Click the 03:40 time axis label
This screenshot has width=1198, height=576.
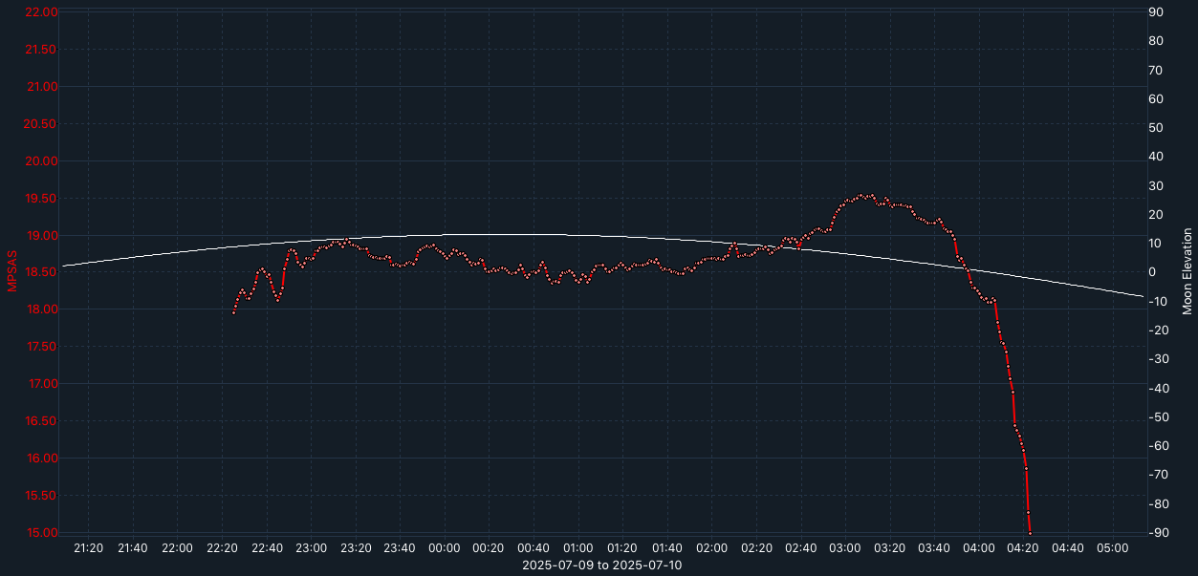(x=934, y=548)
